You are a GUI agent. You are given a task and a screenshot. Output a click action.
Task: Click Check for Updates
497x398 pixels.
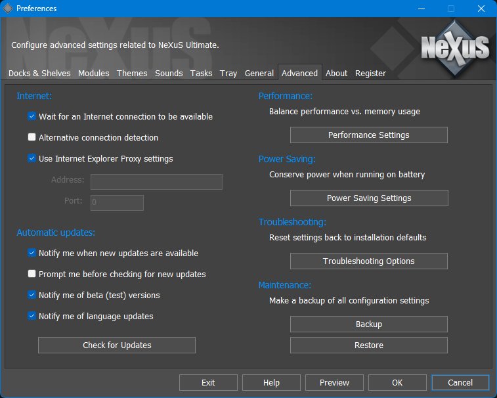[117, 345]
